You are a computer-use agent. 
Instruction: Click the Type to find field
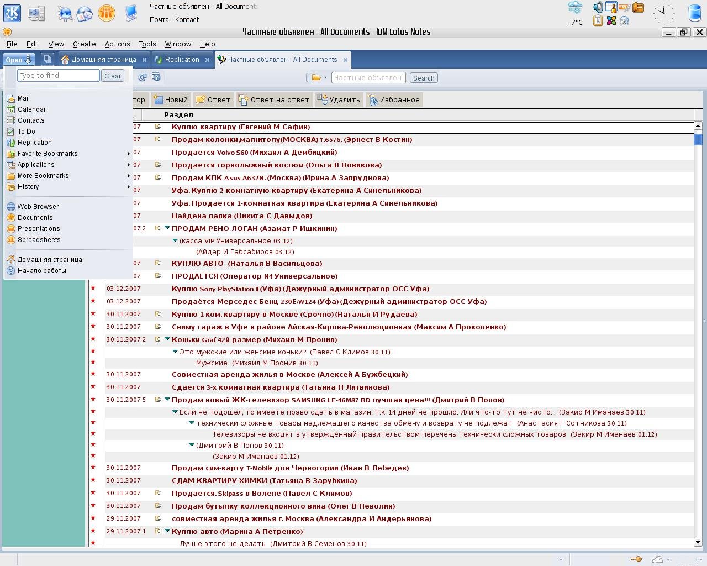point(59,76)
